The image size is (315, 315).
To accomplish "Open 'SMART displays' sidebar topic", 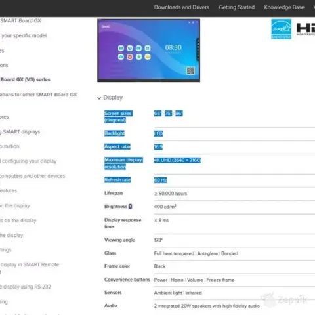I will pyautogui.click(x=20, y=132).
